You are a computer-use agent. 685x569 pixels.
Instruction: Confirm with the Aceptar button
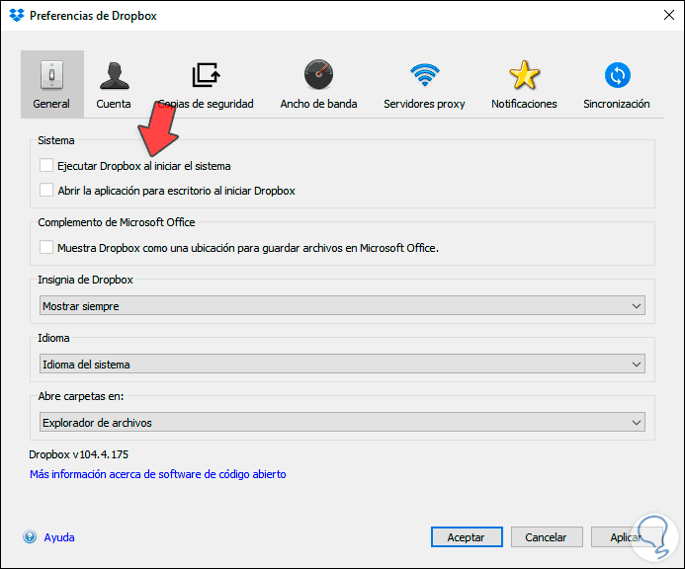(x=467, y=536)
